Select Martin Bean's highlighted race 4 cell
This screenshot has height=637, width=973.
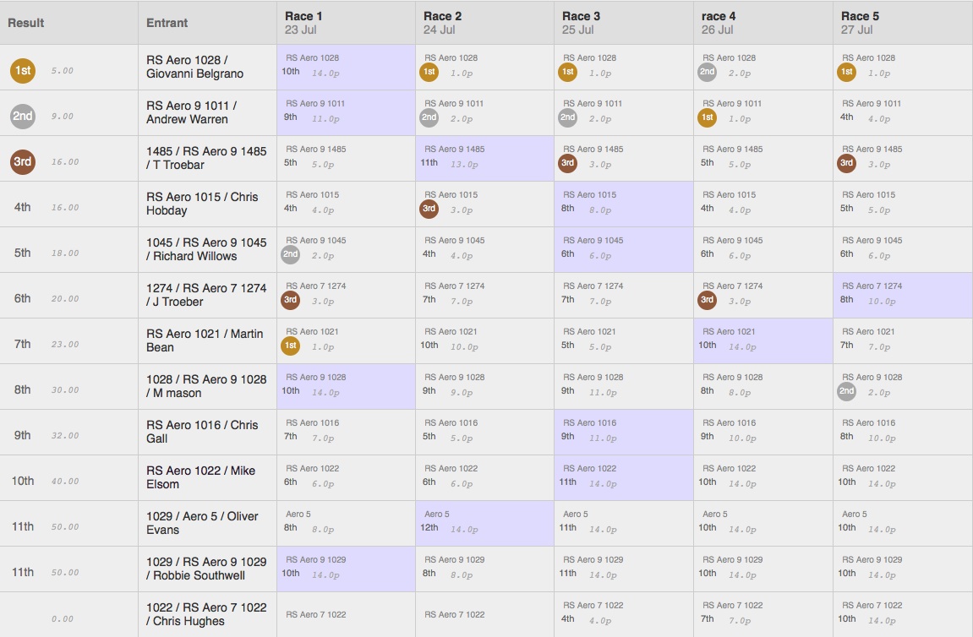click(763, 341)
